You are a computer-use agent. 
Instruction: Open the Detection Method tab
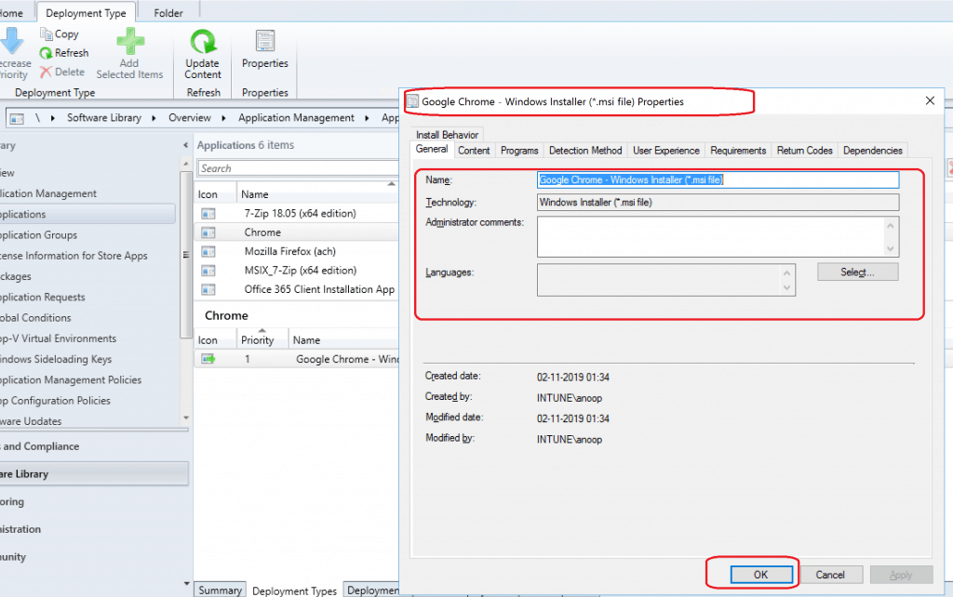[585, 151]
